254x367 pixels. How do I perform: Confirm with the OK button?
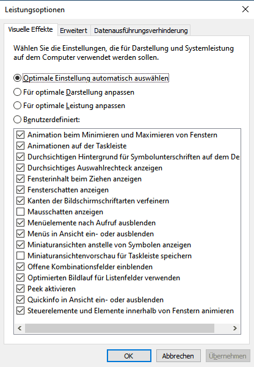(x=129, y=356)
